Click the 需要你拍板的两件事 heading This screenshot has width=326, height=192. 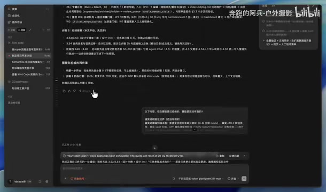pos(75,63)
